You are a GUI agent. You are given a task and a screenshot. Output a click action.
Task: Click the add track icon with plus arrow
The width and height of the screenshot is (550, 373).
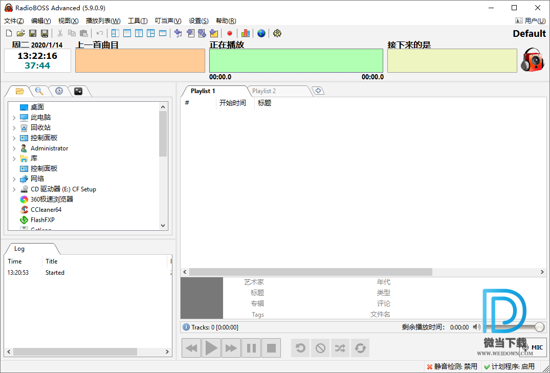178,33
